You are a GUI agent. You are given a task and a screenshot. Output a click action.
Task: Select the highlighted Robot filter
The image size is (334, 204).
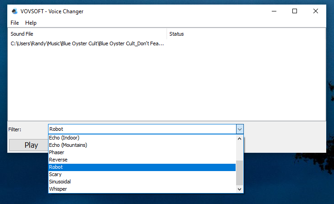coord(142,167)
